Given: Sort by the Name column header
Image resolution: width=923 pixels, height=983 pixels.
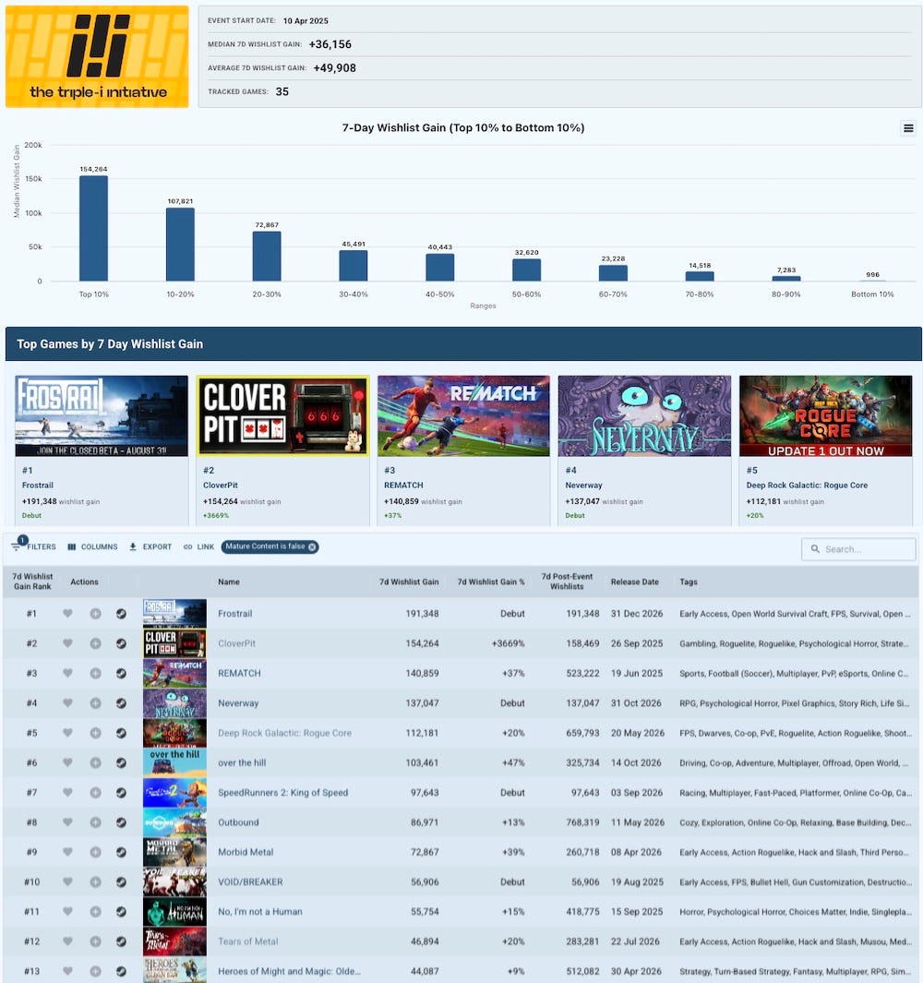Looking at the screenshot, I should pyautogui.click(x=229, y=581).
